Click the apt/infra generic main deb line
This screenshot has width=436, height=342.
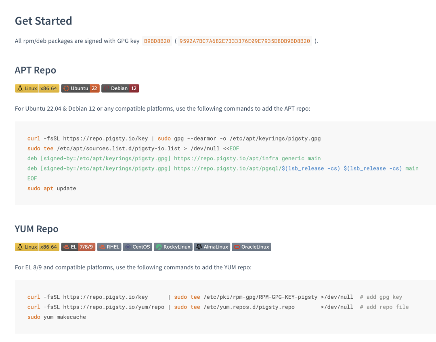[174, 158]
